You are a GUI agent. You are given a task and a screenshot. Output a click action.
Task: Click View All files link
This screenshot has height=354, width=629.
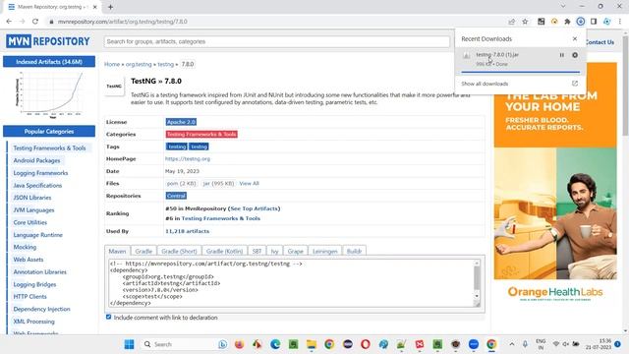coord(249,184)
